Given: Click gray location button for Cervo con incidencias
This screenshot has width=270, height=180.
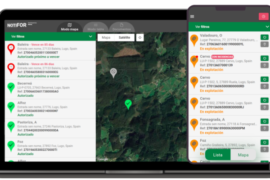Looking at the screenshot, I should pyautogui.click(x=265, y=65).
